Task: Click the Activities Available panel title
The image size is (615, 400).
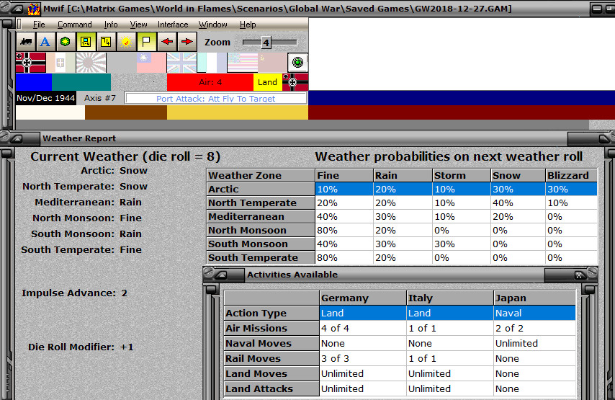Action: point(292,275)
